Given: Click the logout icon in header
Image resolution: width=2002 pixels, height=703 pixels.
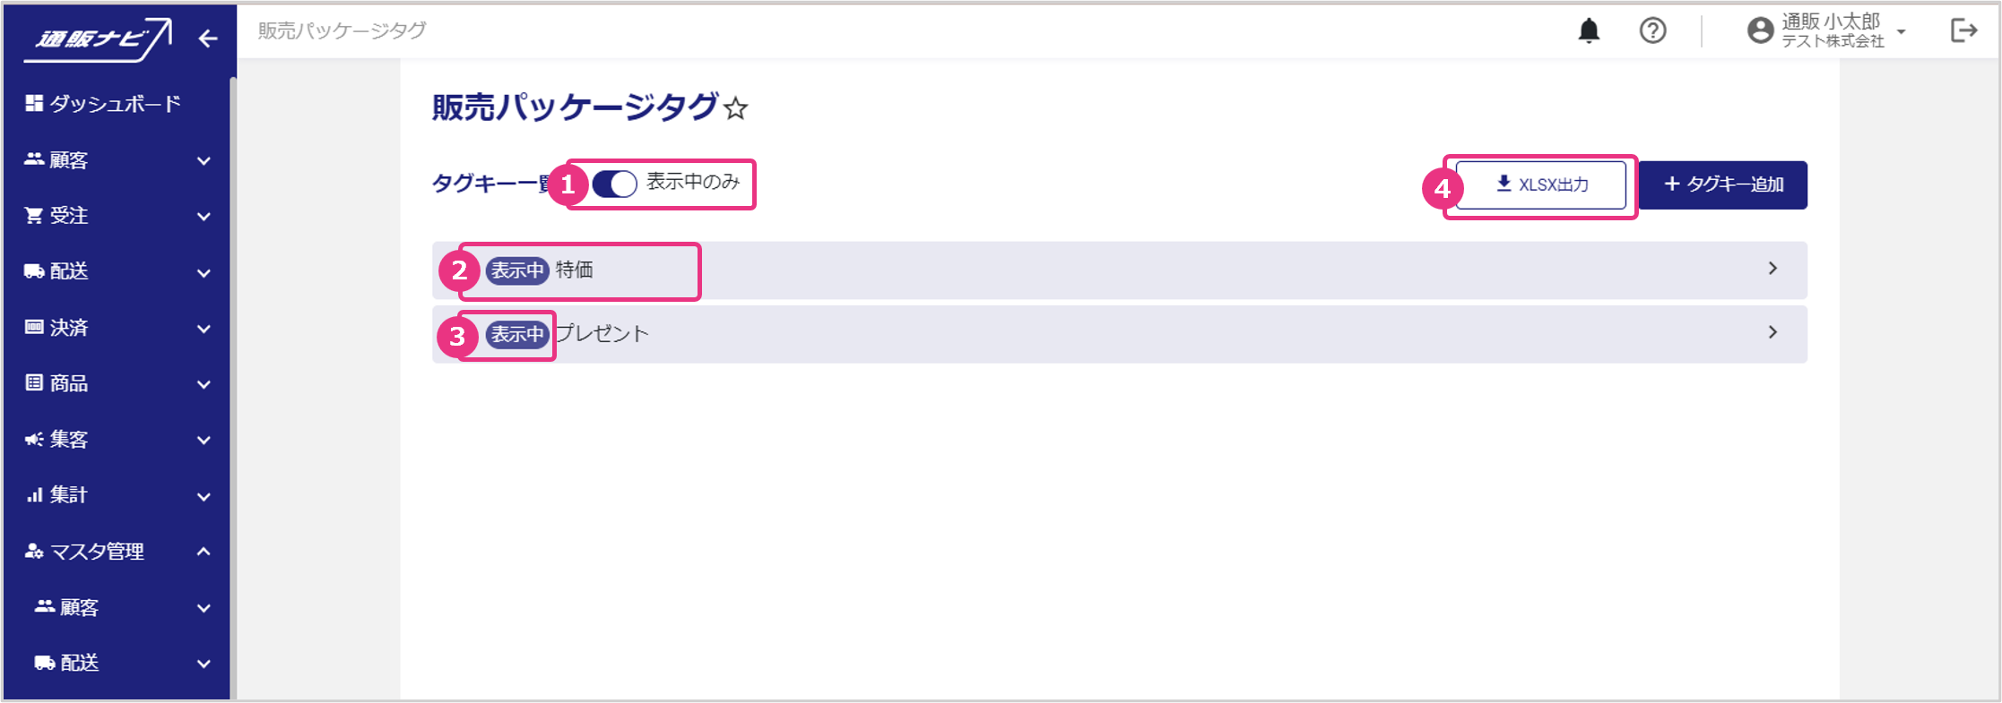Looking at the screenshot, I should [x=1963, y=31].
